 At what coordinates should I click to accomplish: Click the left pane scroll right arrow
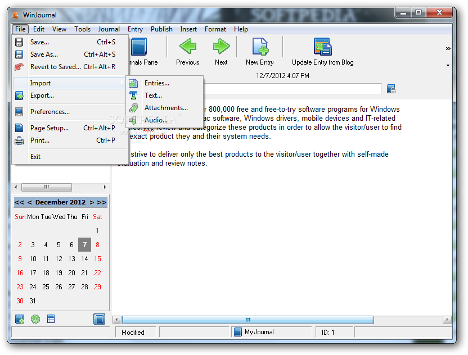(105, 187)
